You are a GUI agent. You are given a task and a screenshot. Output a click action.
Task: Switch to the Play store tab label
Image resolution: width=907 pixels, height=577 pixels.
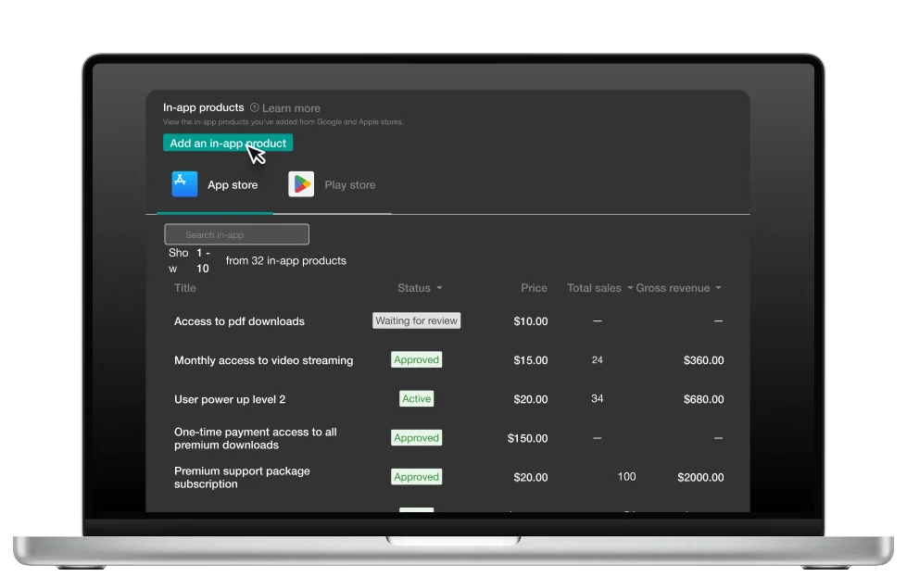pos(349,185)
